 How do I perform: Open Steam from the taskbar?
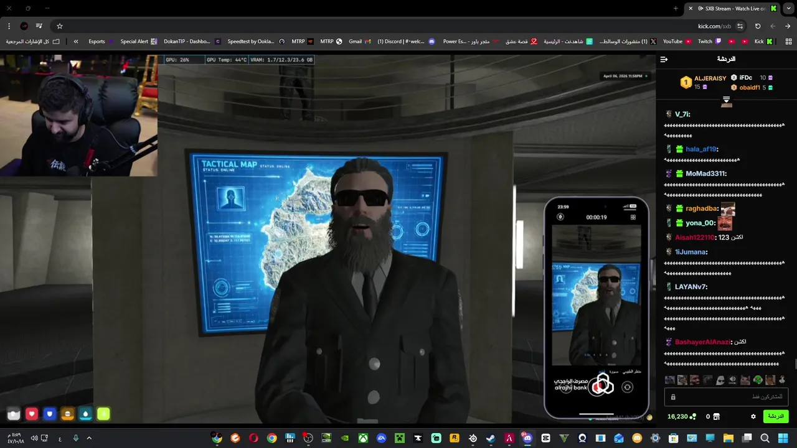pos(491,438)
